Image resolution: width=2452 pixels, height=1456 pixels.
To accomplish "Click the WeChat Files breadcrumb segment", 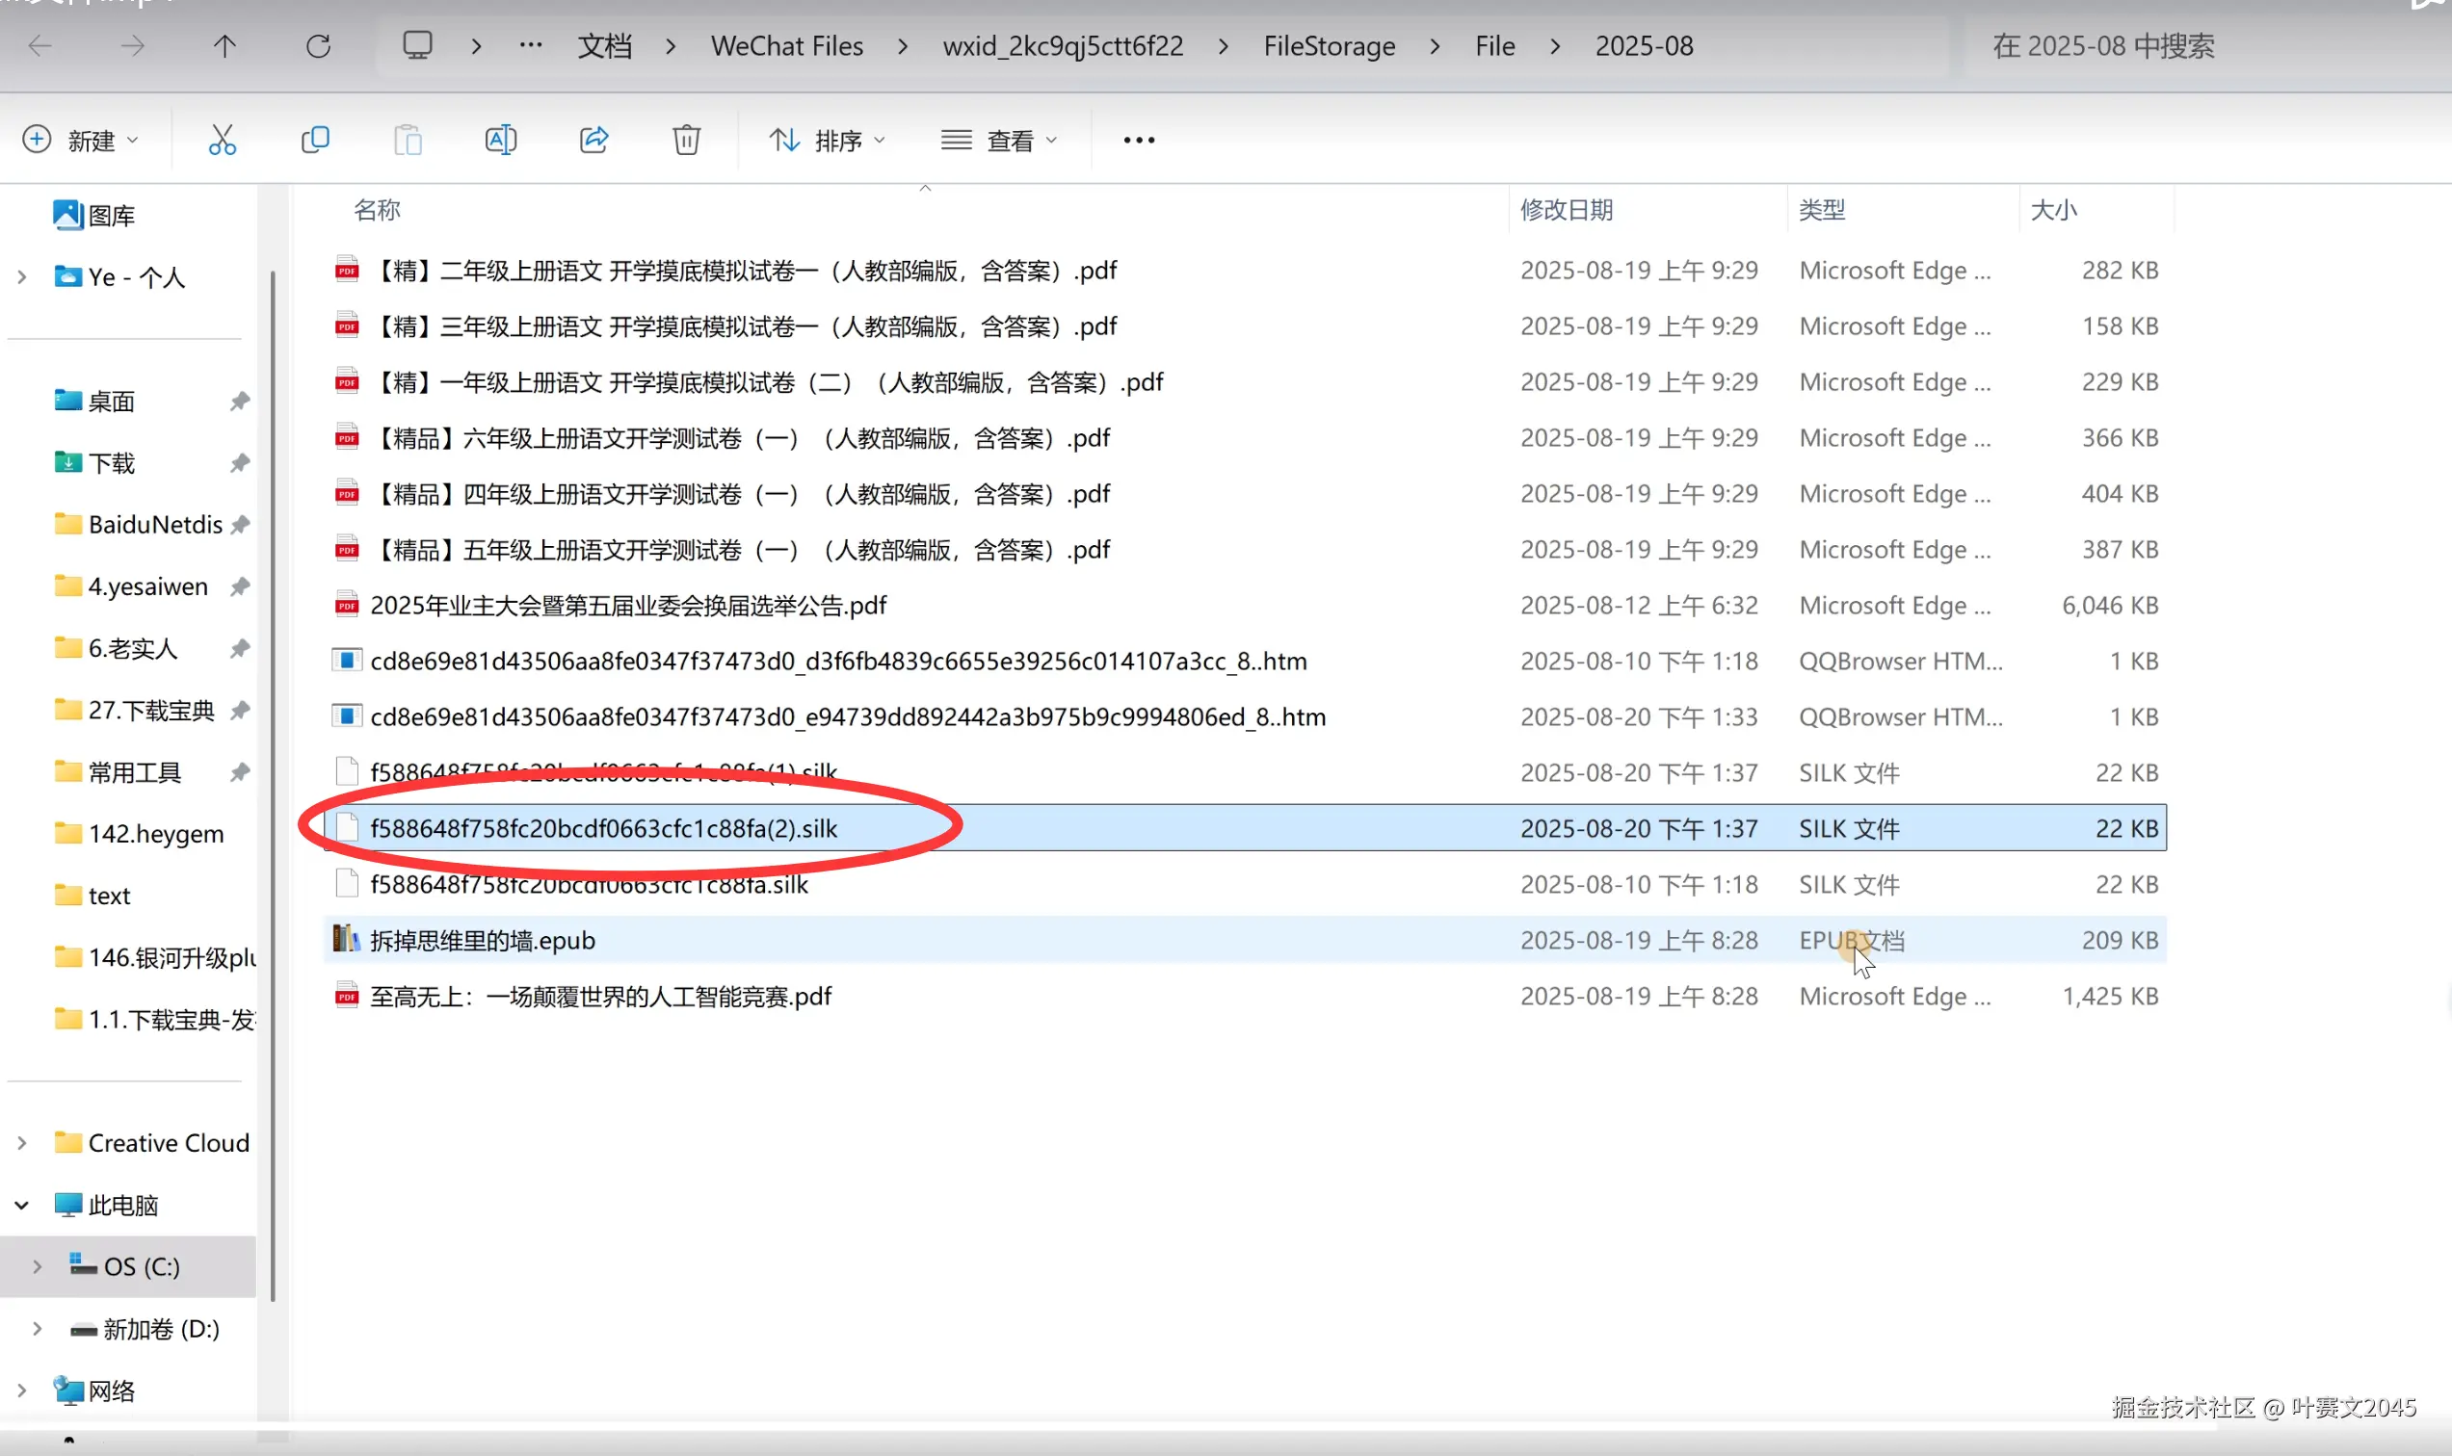I will coord(786,46).
